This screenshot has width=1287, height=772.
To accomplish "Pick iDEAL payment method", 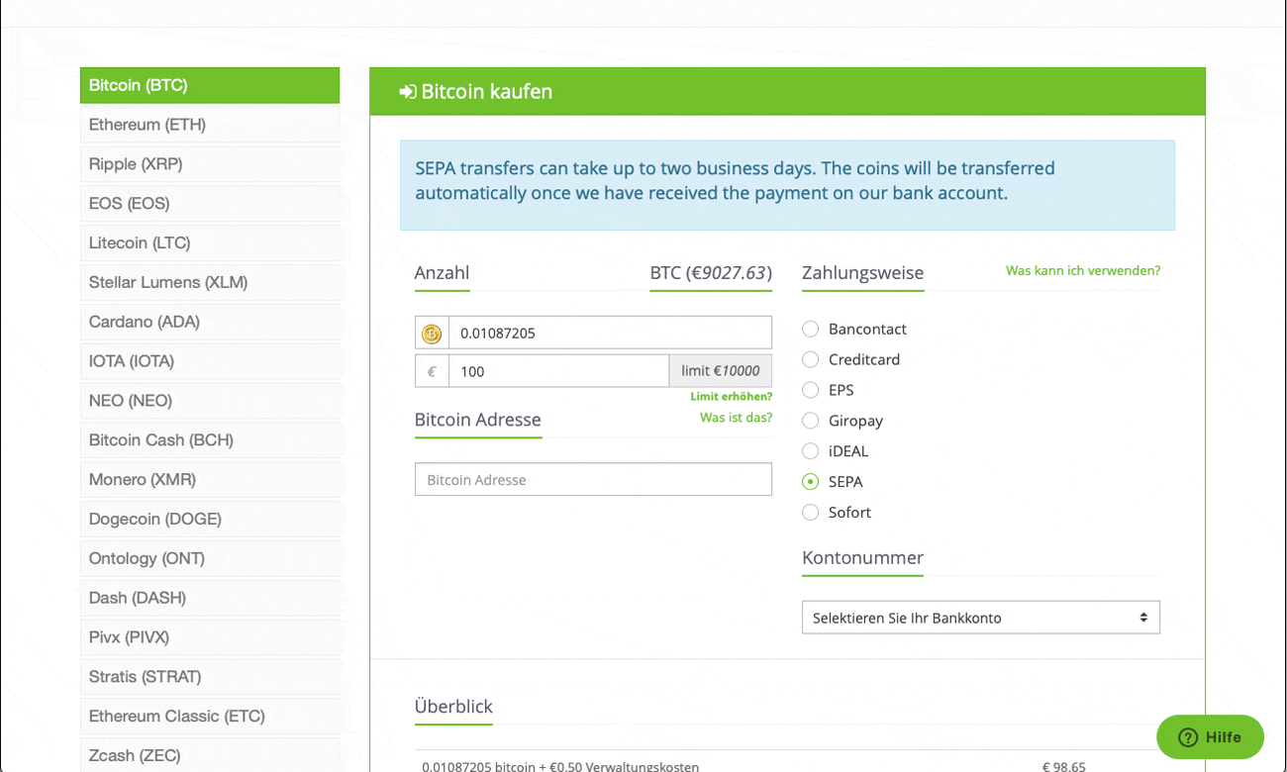I will coord(811,451).
